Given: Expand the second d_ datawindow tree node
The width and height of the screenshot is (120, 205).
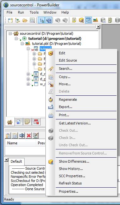Looking at the screenshot, I should pos(28,79).
